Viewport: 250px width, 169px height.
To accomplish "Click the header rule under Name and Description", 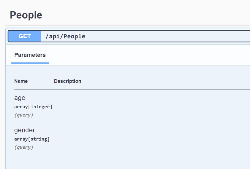I will (x=132, y=89).
